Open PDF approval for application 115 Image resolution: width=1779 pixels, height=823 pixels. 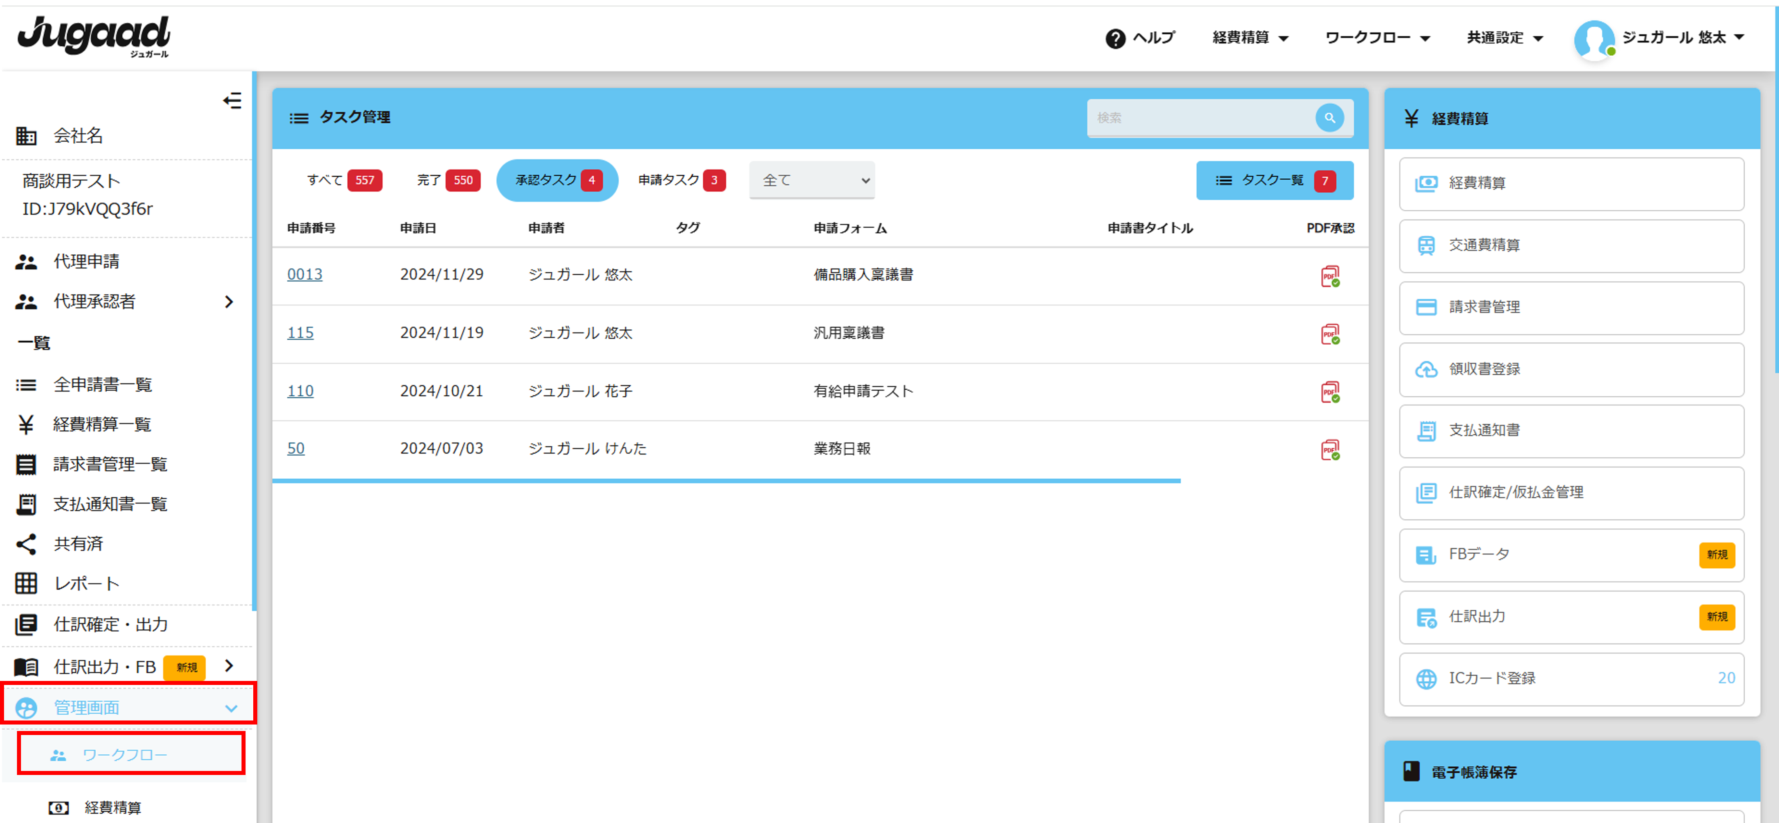pos(1330,334)
